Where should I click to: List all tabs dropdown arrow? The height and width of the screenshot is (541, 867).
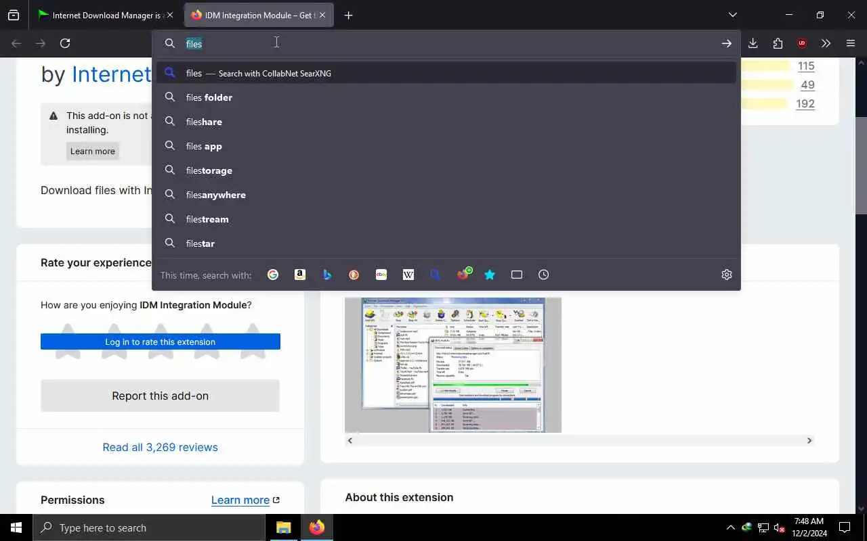click(733, 15)
